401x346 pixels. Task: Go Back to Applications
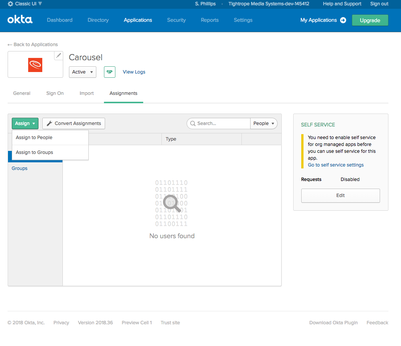coord(33,45)
